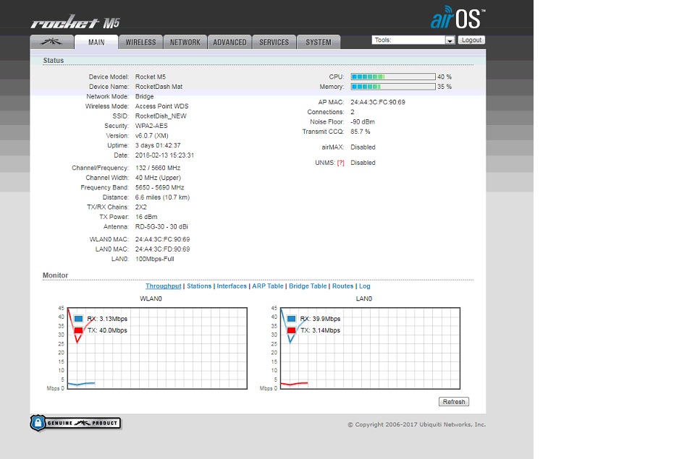Screen dimensions: 695x459
Task: Select the SSID value RocketDish_NEW
Action: click(161, 116)
